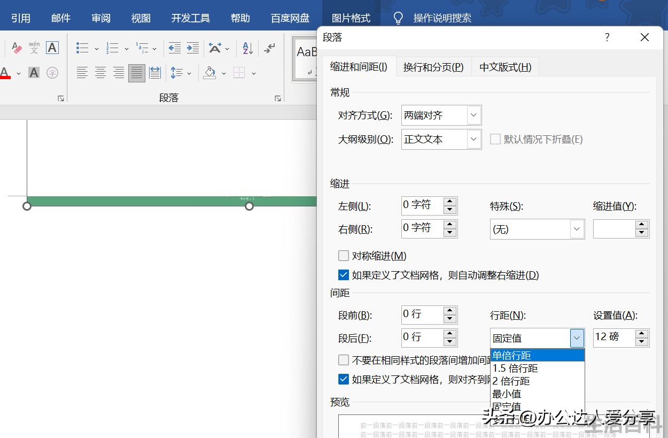Apply distributed alignment
This screenshot has height=438, width=668.
click(x=155, y=73)
